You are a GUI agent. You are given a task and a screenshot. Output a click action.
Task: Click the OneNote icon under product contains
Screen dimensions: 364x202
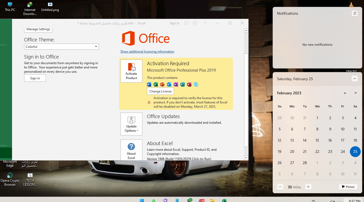pyautogui.click(x=176, y=84)
